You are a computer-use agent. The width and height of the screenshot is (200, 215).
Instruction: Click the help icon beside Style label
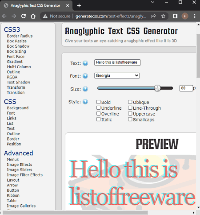(85, 102)
